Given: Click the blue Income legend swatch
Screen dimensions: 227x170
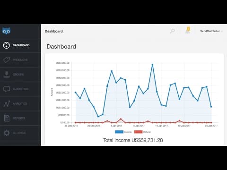Looking at the screenshot, I should [x=119, y=132].
